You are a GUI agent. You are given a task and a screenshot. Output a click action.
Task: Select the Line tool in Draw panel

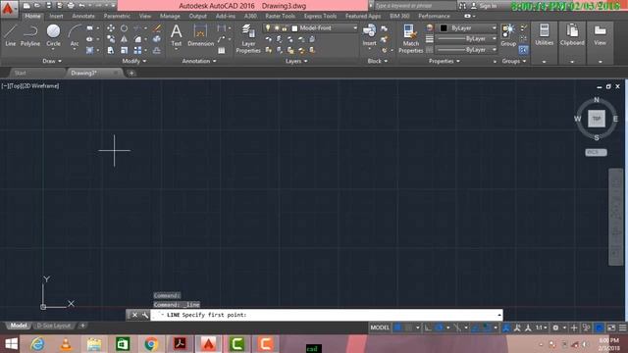[x=10, y=35]
